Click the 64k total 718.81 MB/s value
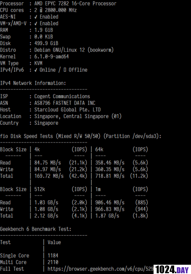The image size is (191, 274). [110, 176]
